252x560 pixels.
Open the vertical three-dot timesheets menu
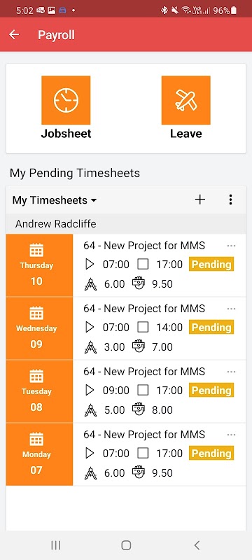(x=230, y=199)
